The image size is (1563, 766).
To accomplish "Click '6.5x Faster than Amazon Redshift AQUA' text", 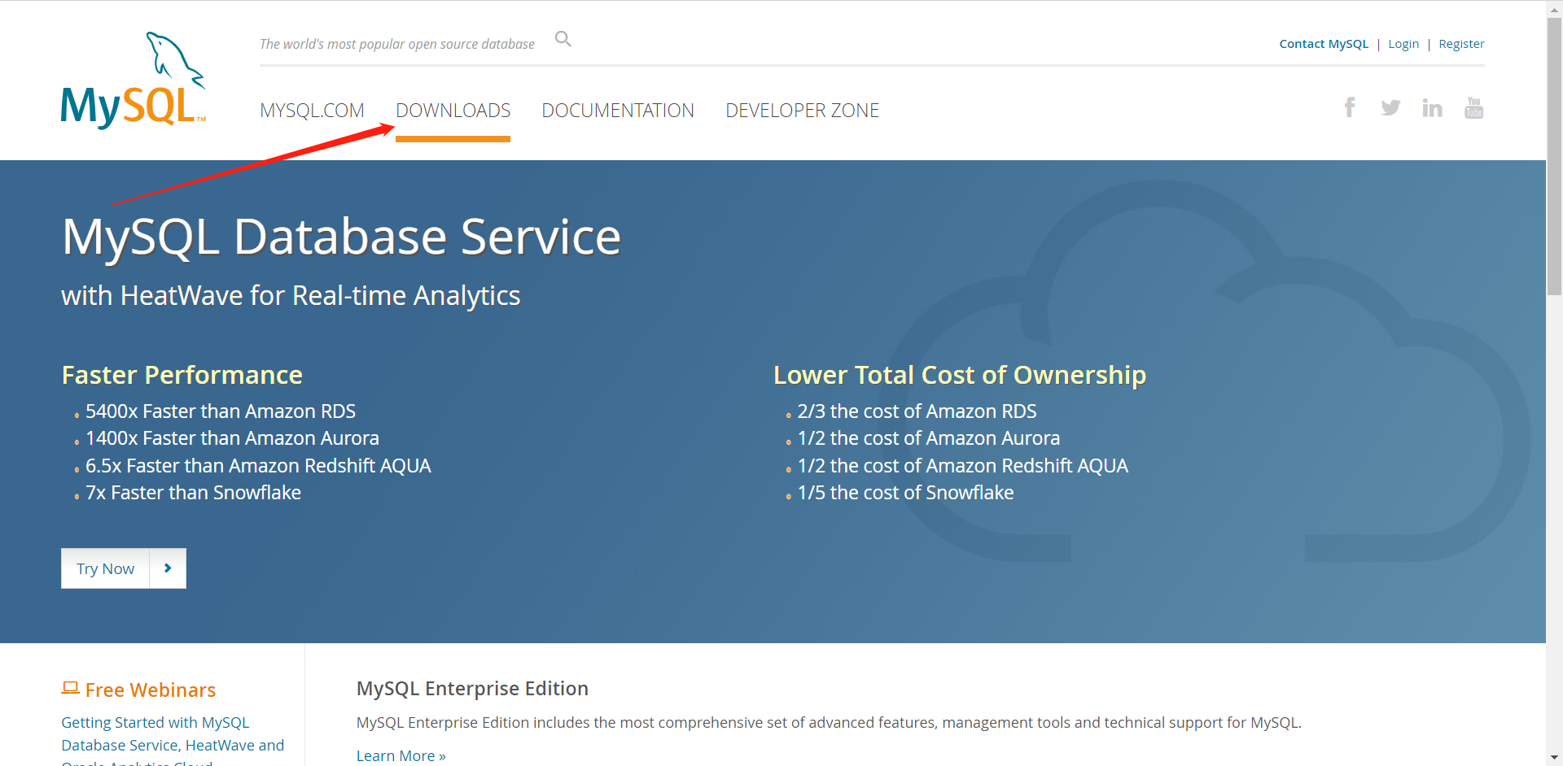I will point(258,466).
